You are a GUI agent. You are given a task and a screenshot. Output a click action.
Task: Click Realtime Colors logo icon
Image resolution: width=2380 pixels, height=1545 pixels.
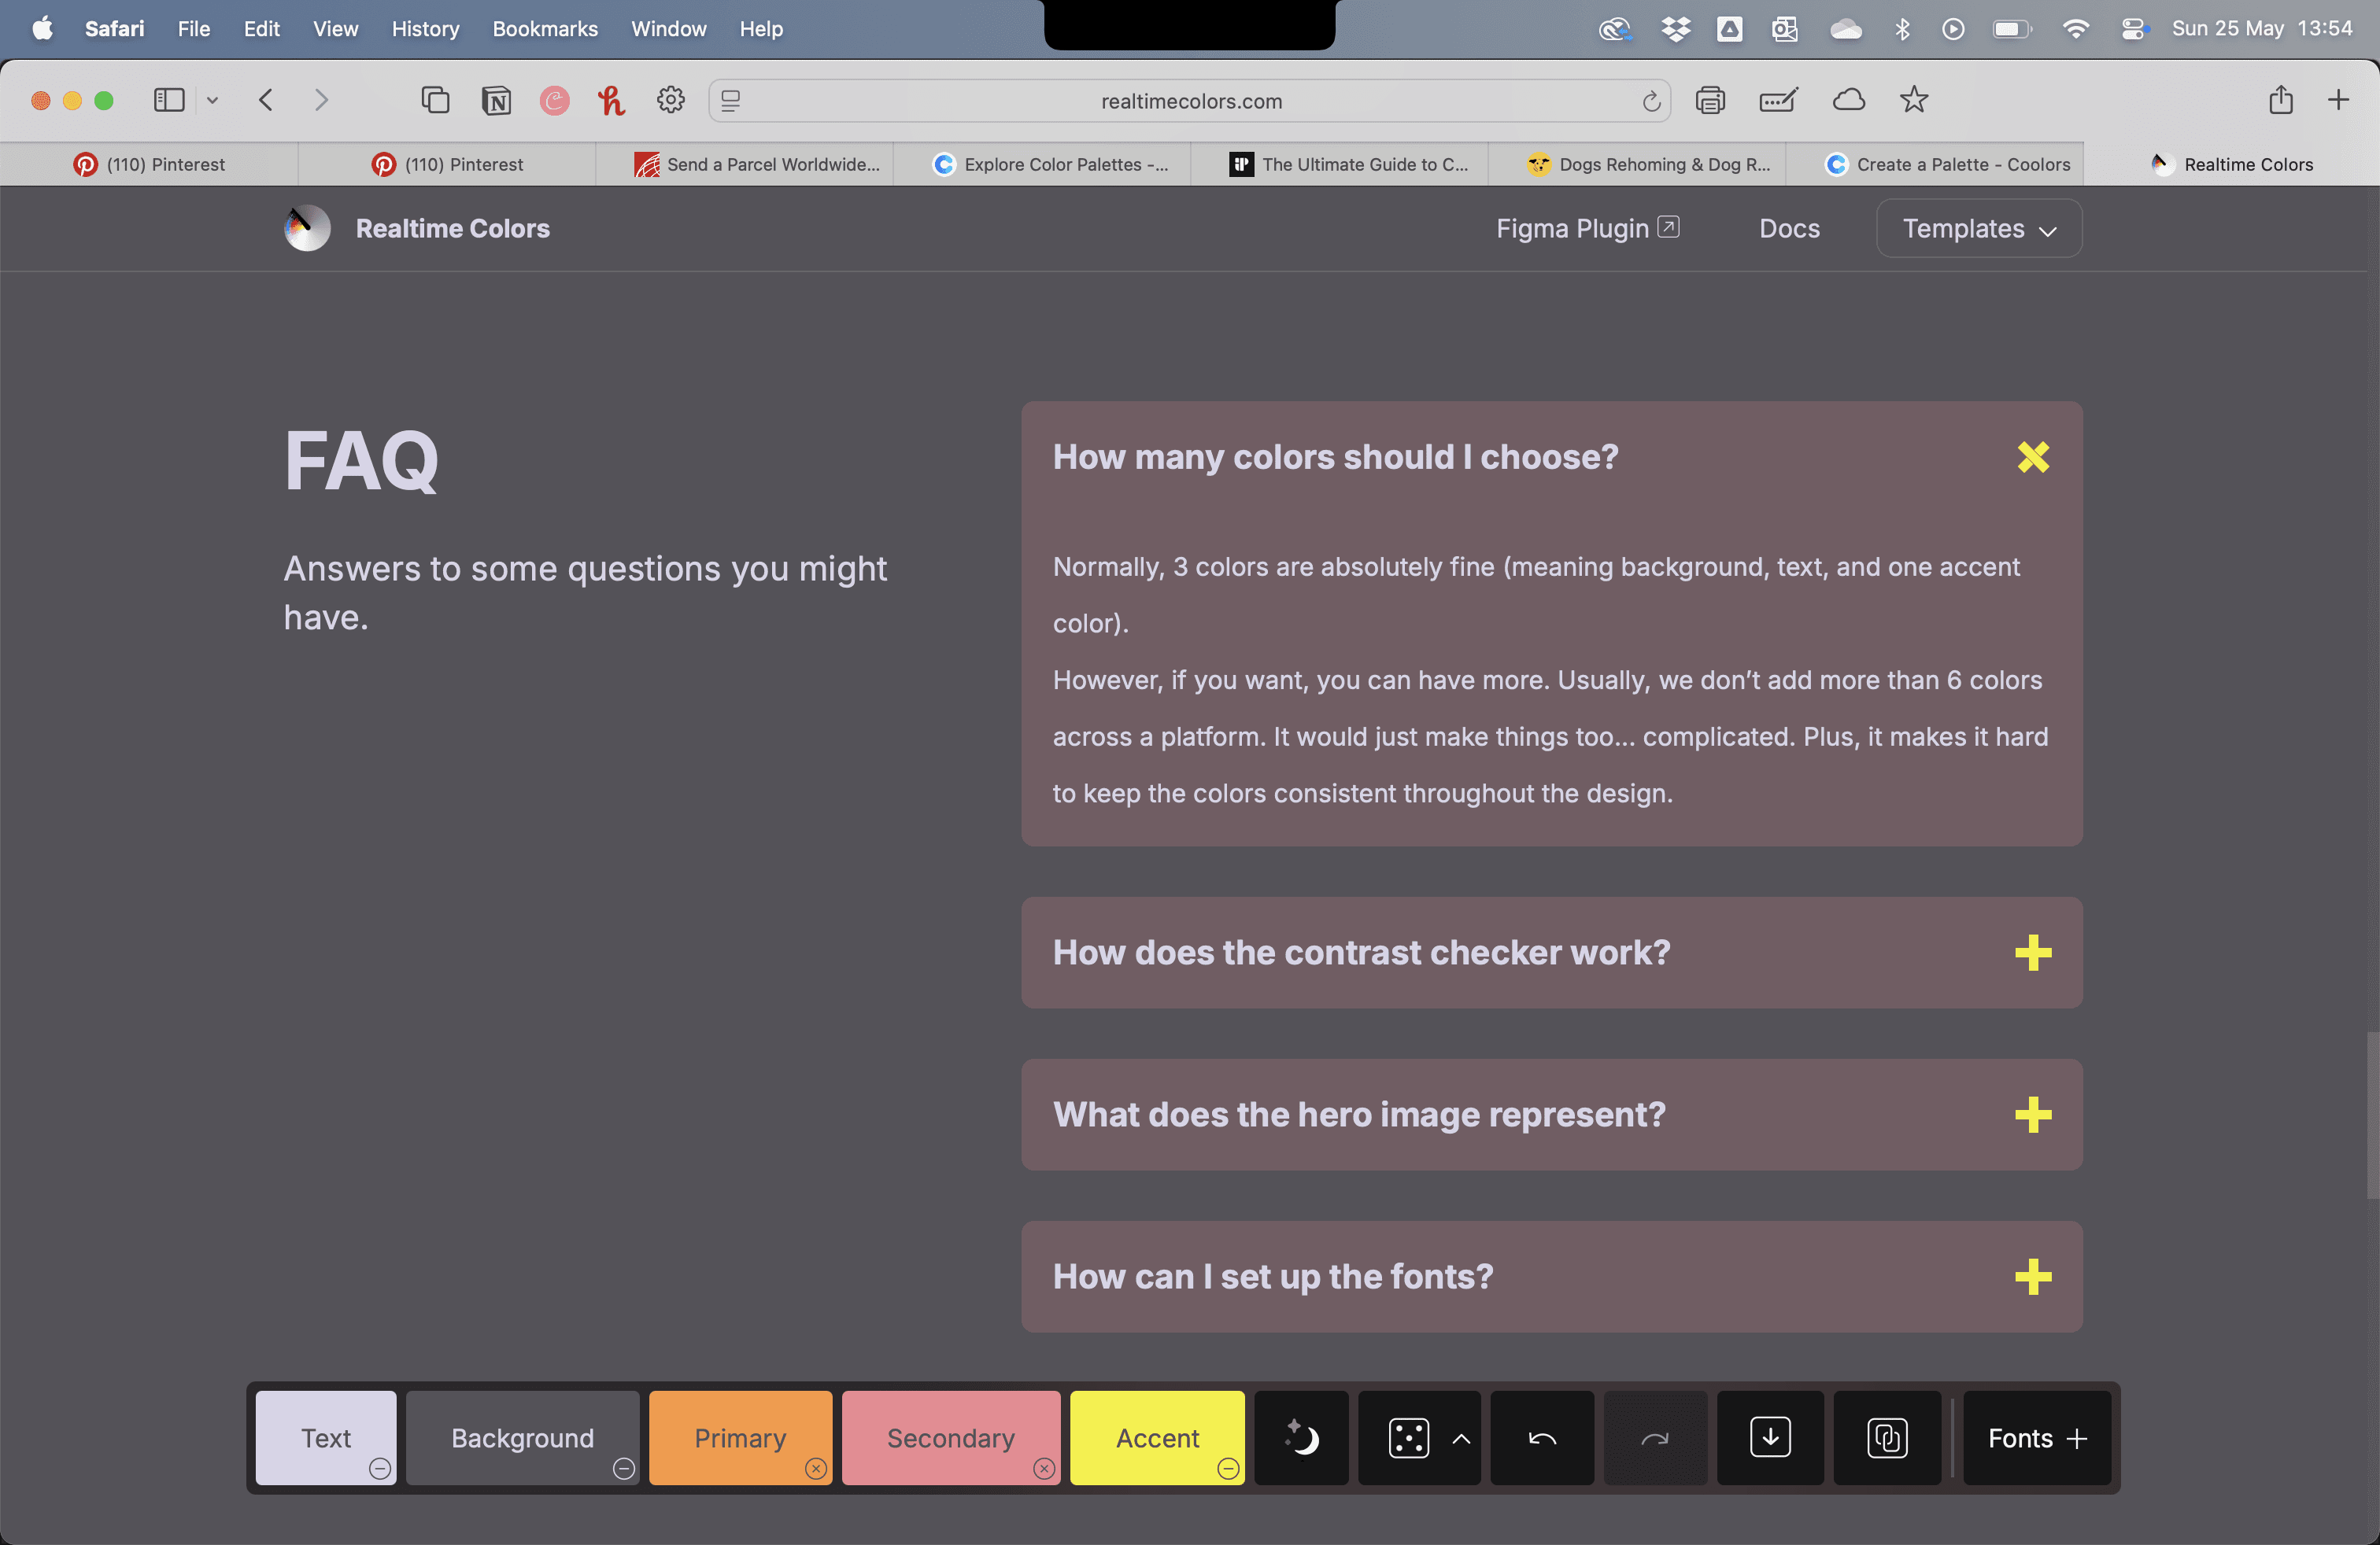tap(307, 228)
